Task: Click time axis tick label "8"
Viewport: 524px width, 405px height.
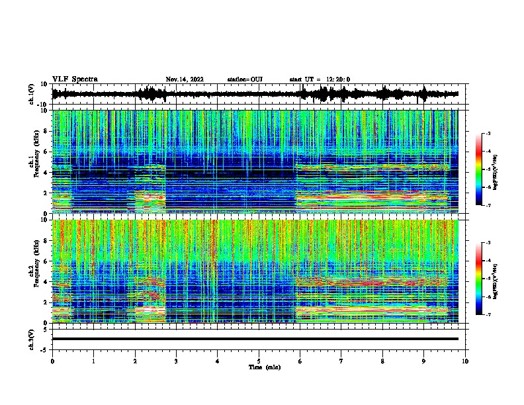Action: pyautogui.click(x=382, y=361)
